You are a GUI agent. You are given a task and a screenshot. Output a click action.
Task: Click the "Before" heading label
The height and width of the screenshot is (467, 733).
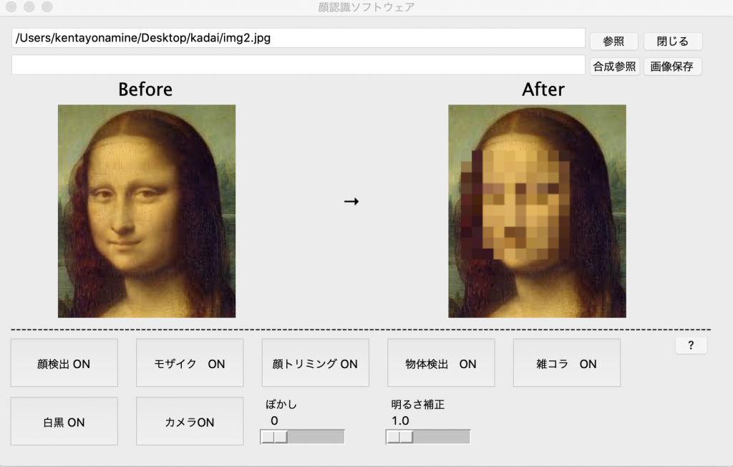tap(145, 90)
